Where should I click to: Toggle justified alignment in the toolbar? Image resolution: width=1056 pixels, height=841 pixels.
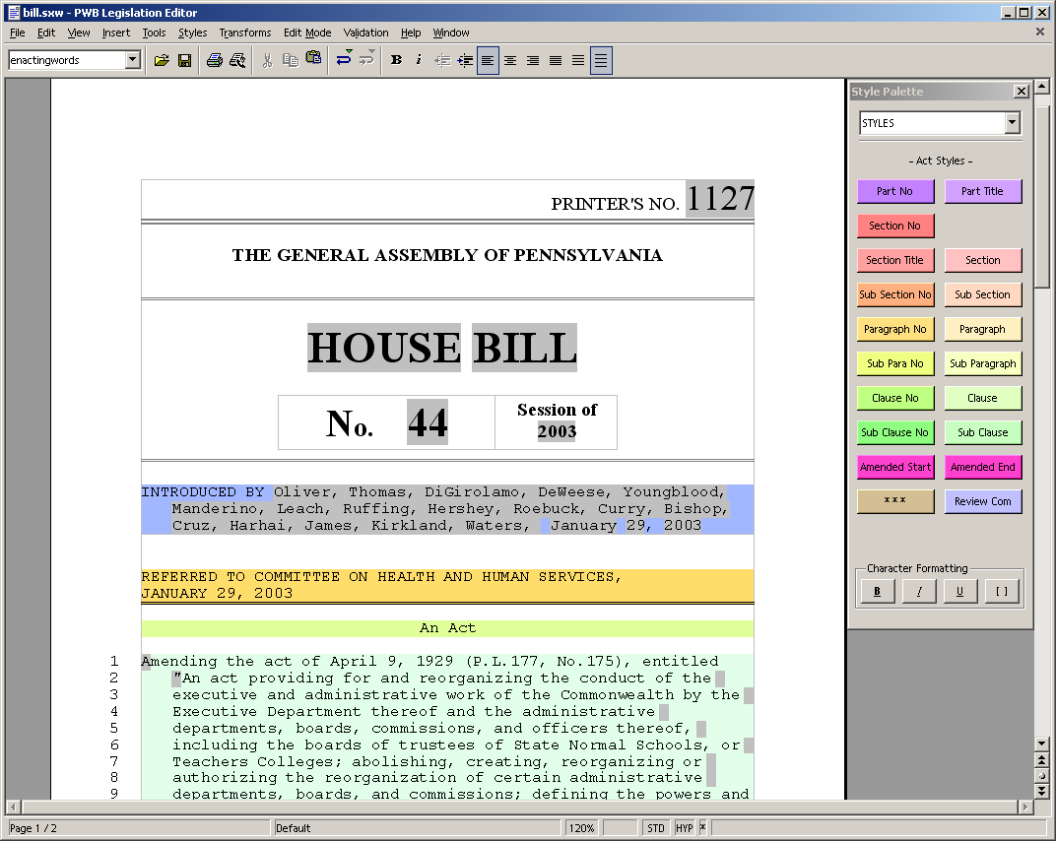click(x=556, y=60)
